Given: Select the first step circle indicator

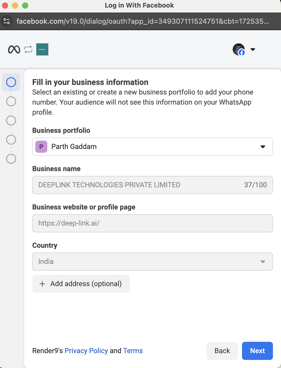Looking at the screenshot, I should point(11,82).
